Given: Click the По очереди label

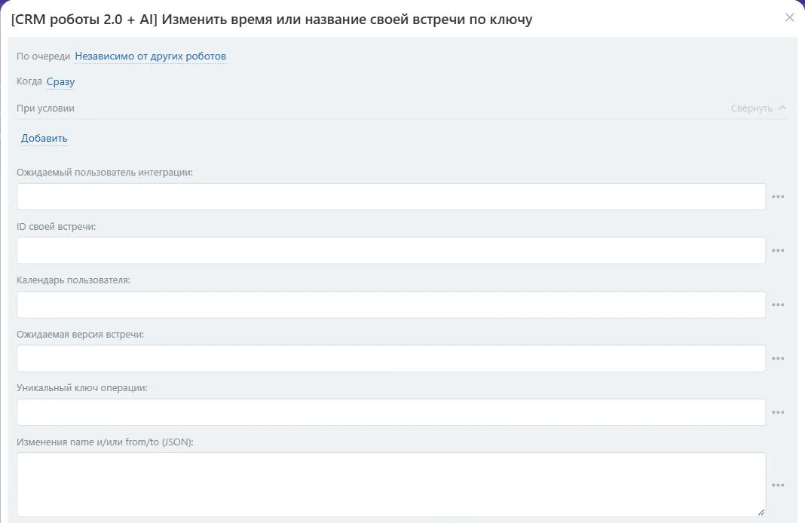Looking at the screenshot, I should (x=43, y=56).
